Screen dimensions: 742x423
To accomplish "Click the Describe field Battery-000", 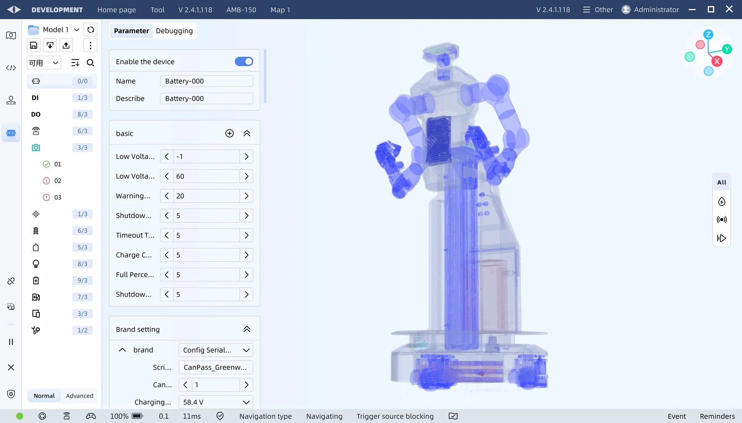I will point(206,99).
